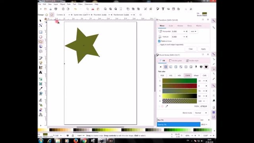Click the Cut scissors icon
254x143 pixels.
click(93, 9)
